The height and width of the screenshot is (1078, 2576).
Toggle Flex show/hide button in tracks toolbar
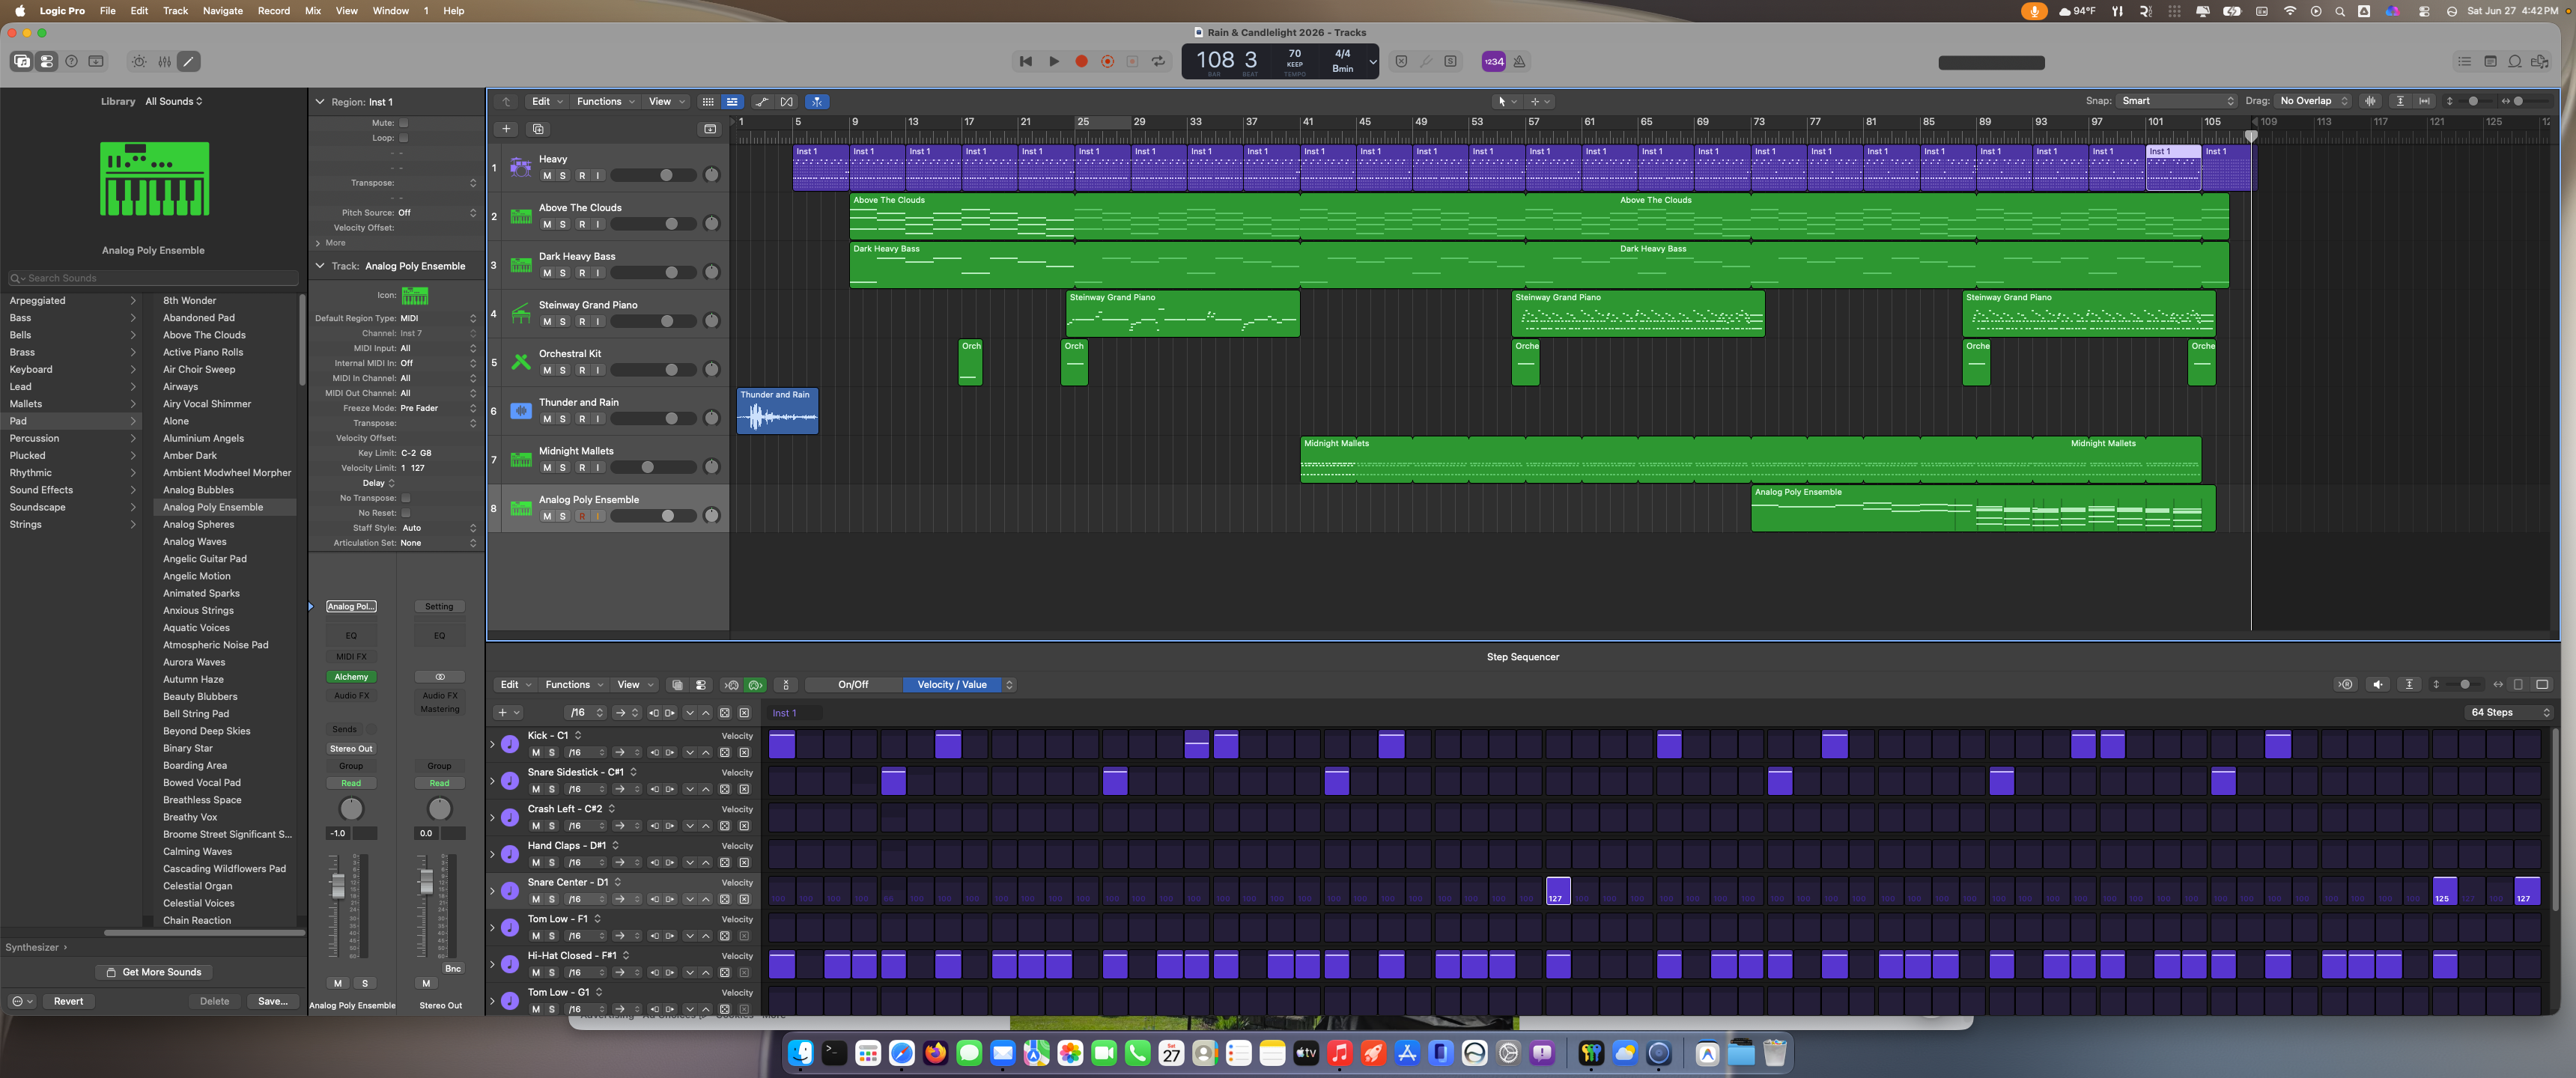(787, 101)
